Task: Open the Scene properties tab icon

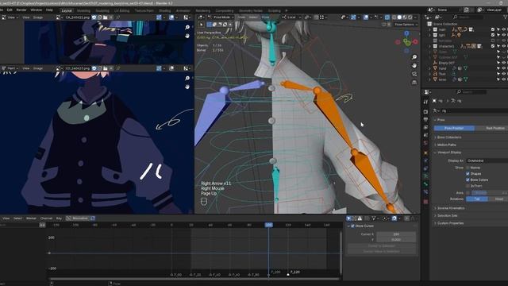Action: pos(425,135)
